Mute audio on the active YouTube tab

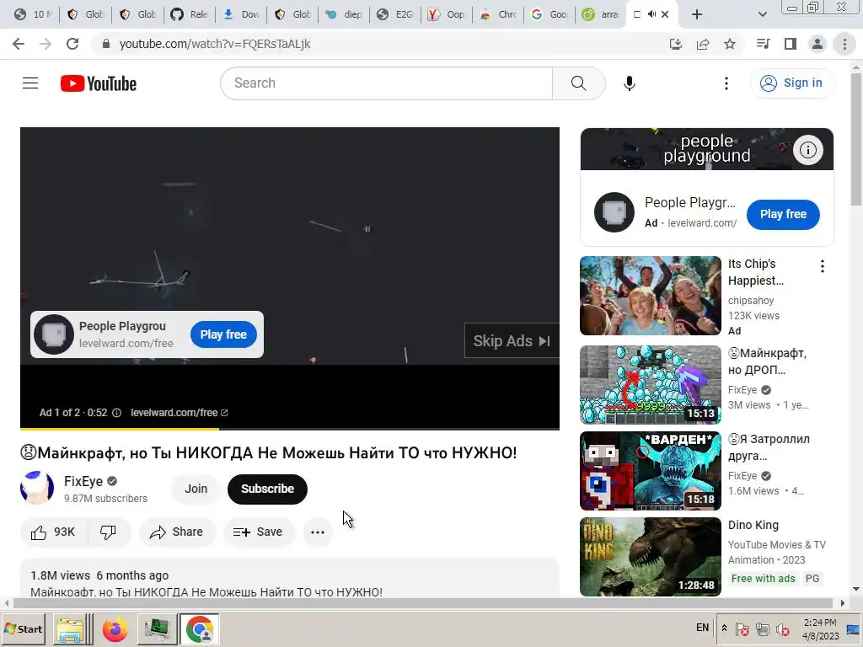pyautogui.click(x=651, y=14)
